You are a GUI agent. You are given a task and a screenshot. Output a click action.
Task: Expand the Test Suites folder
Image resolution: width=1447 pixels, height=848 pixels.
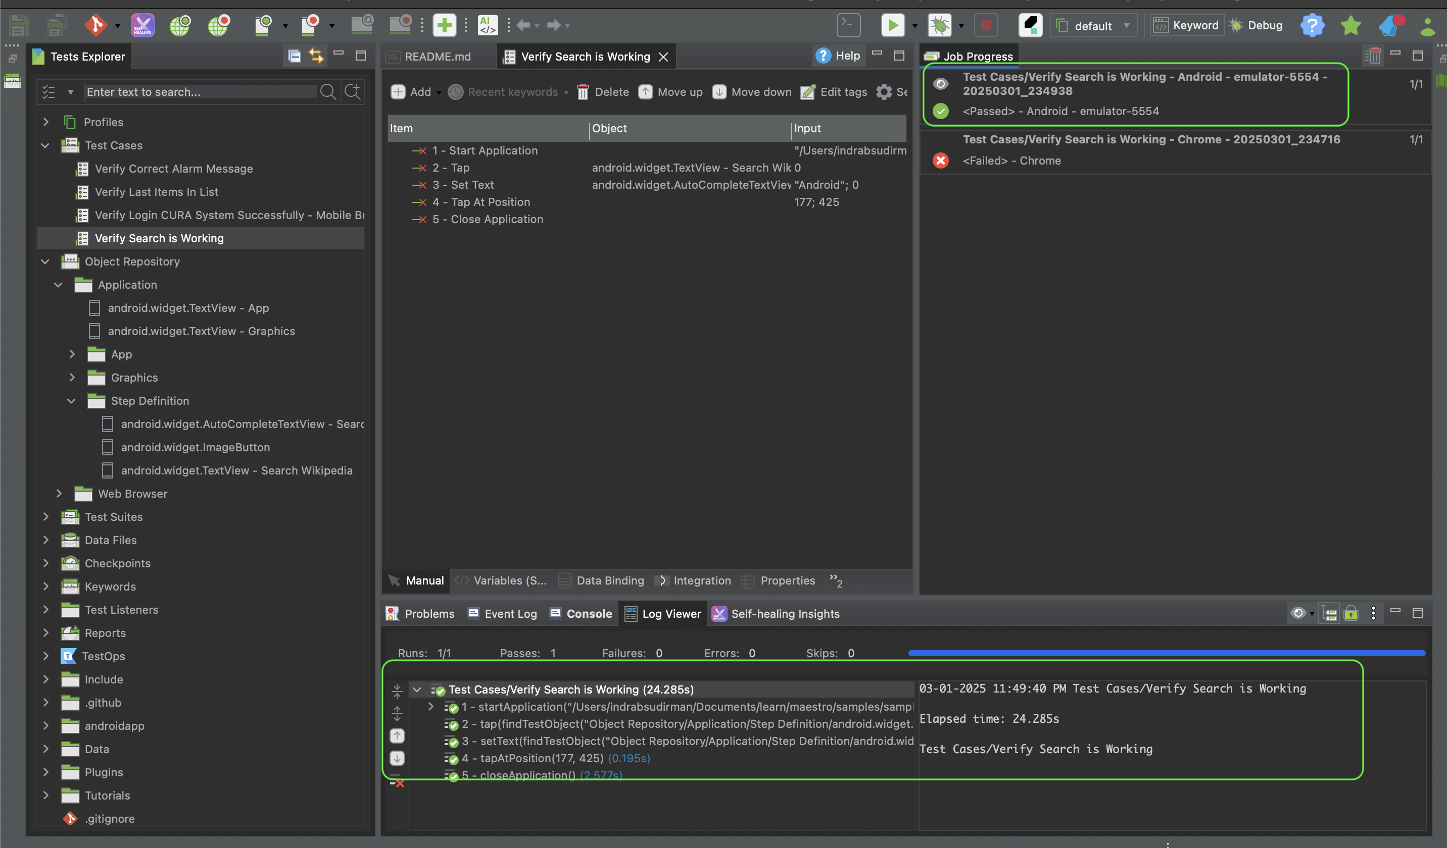tap(46, 517)
